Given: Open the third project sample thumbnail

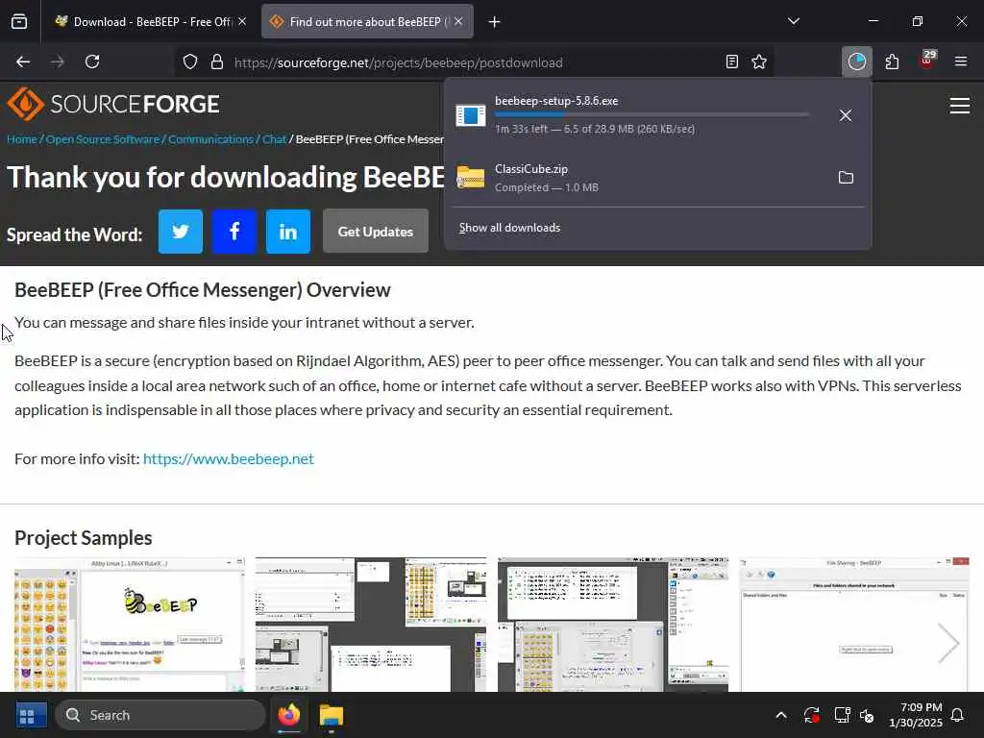Looking at the screenshot, I should pos(613,625).
